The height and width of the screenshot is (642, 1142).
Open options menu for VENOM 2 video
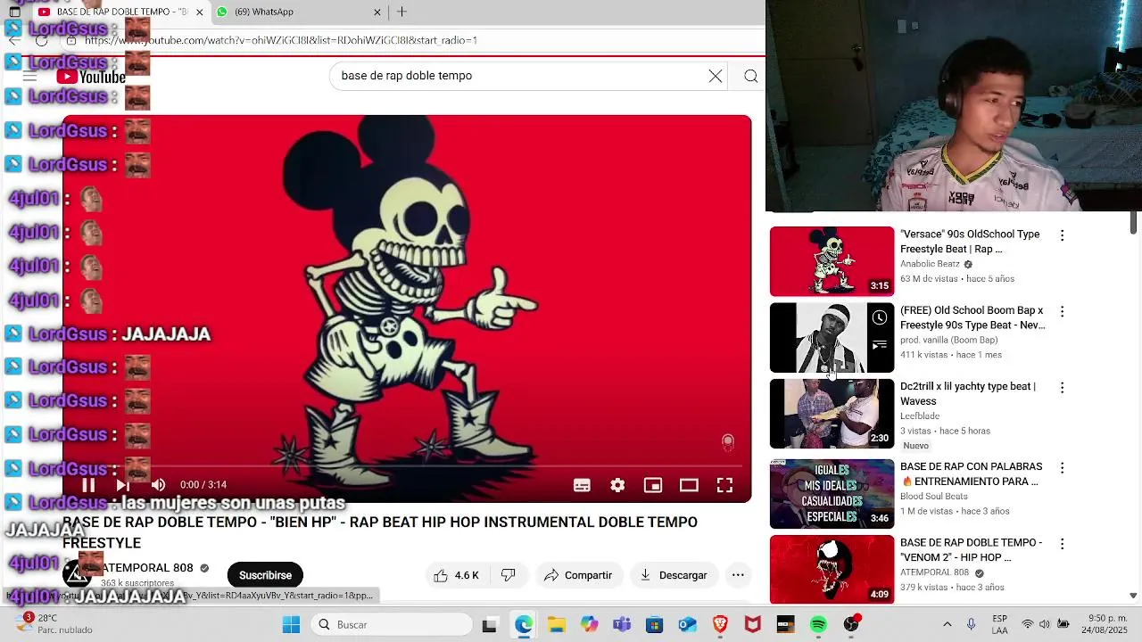(x=1062, y=544)
